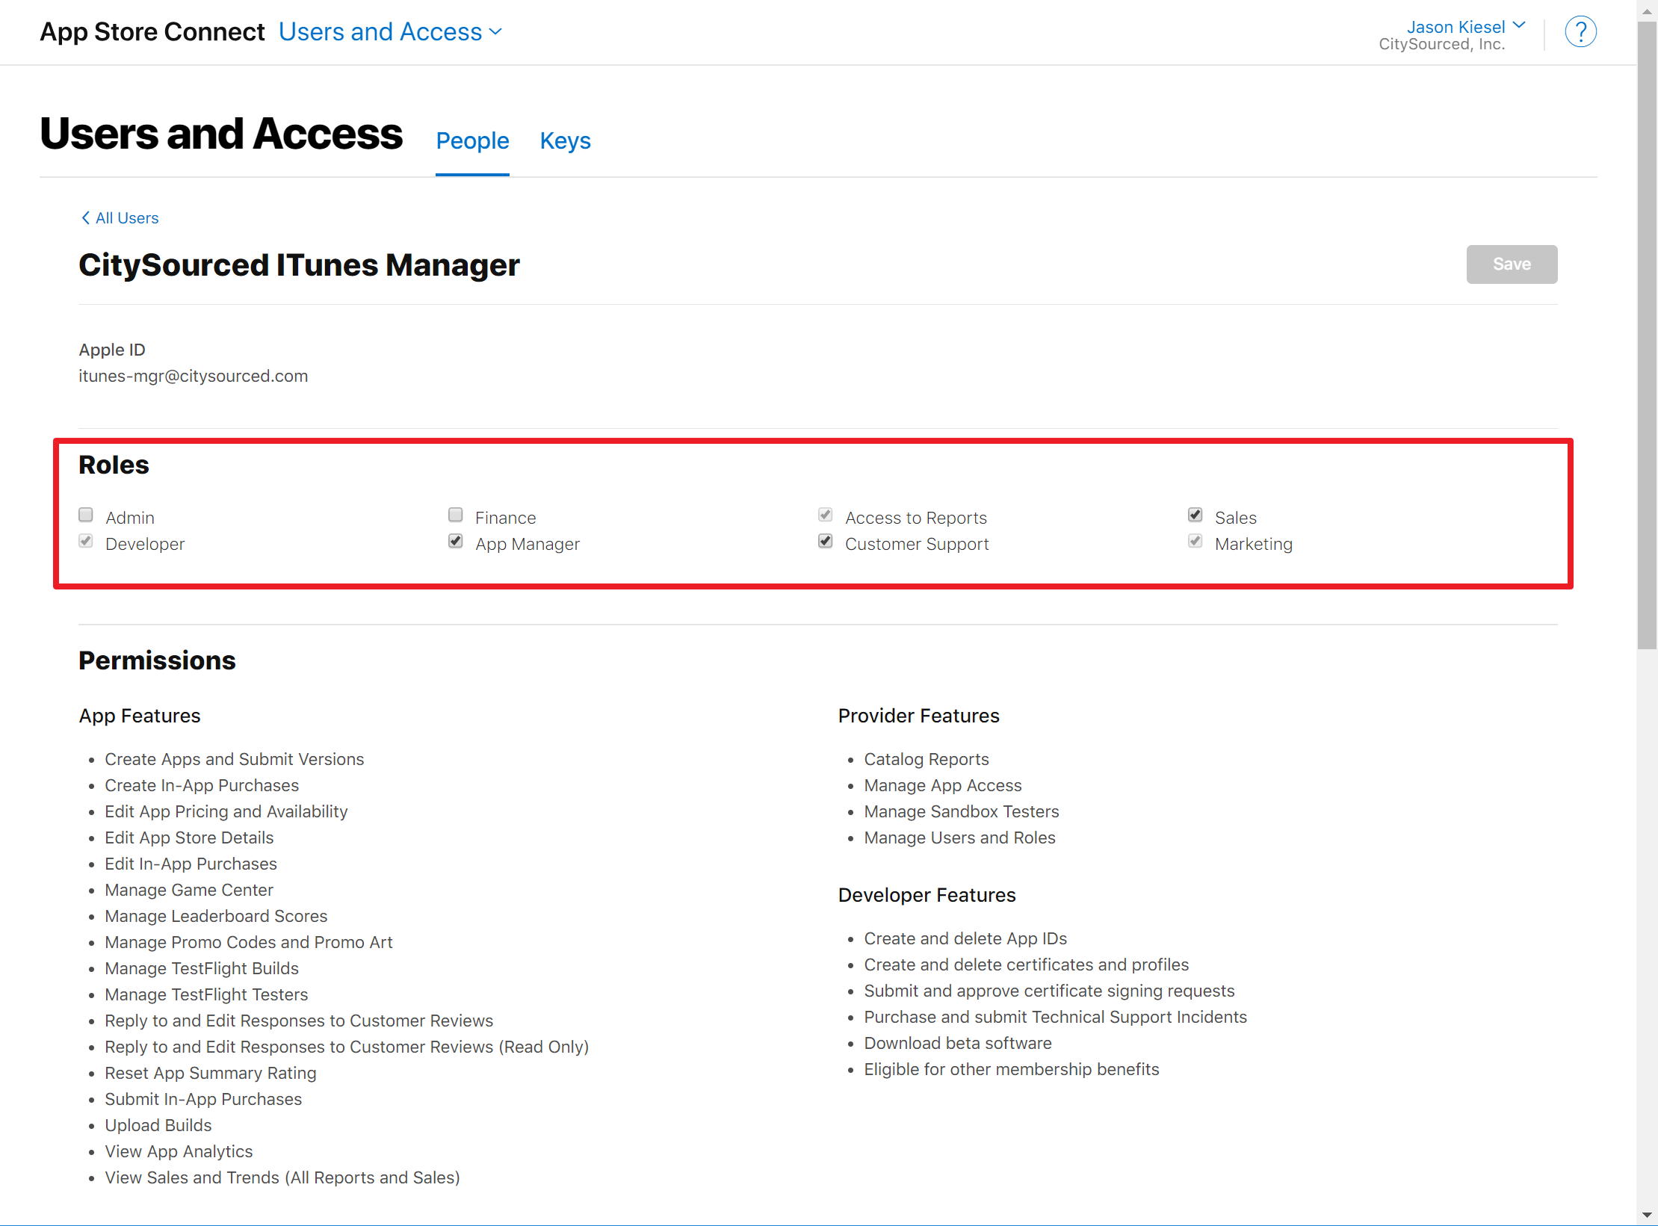Switch to the Keys tab
Image resolution: width=1658 pixels, height=1226 pixels.
(x=565, y=140)
